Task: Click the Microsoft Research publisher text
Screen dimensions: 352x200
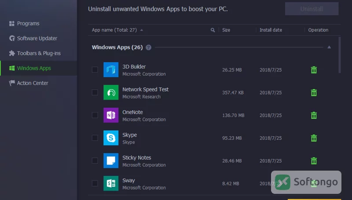Action: [141, 96]
